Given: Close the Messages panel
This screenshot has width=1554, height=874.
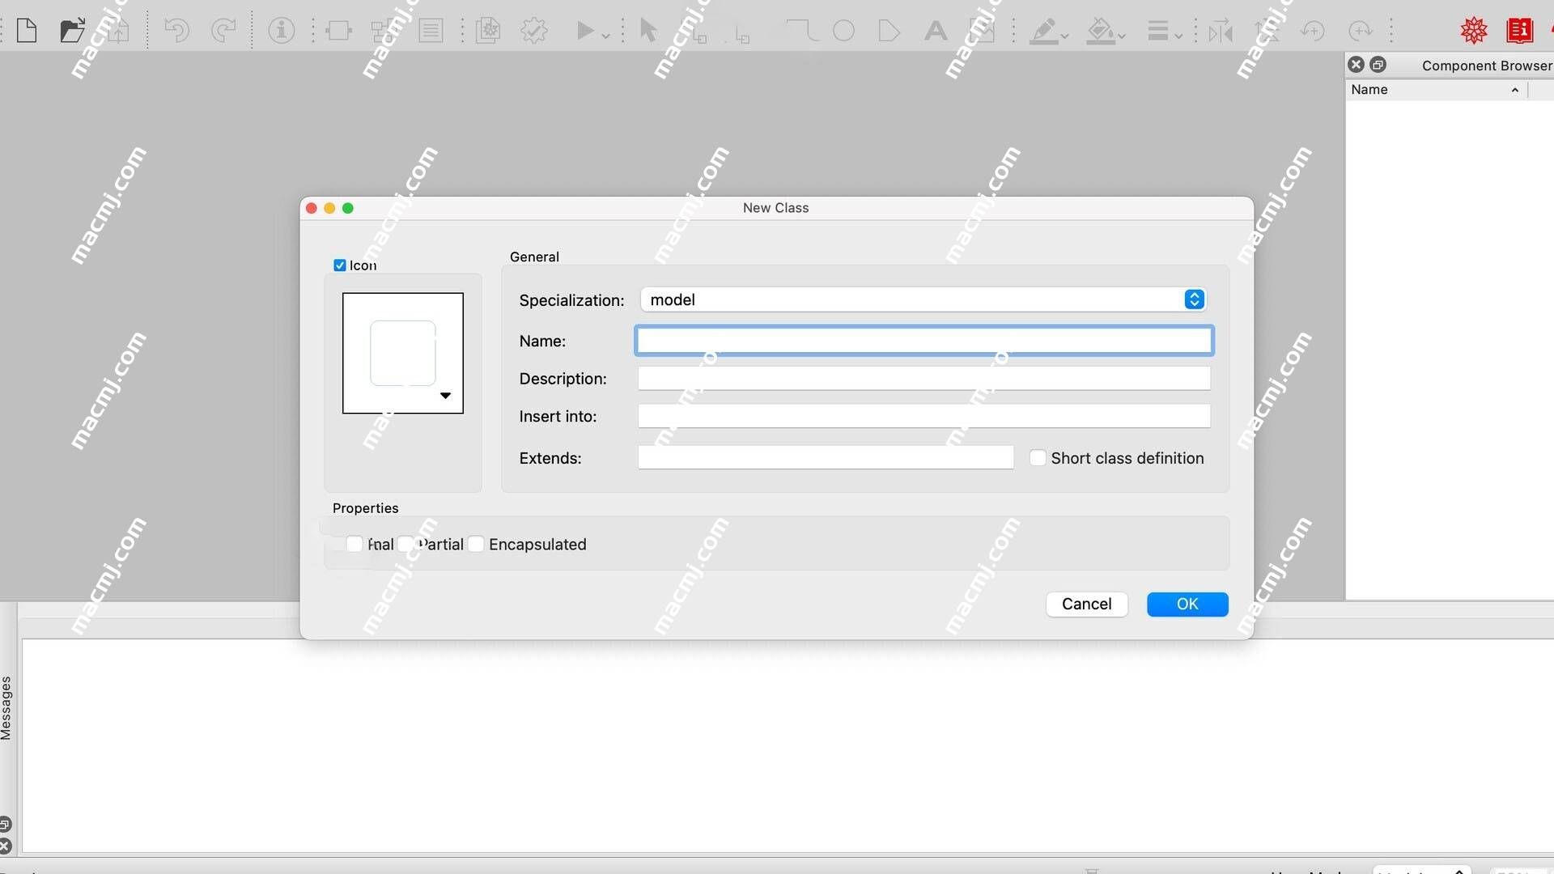Looking at the screenshot, I should point(5,846).
